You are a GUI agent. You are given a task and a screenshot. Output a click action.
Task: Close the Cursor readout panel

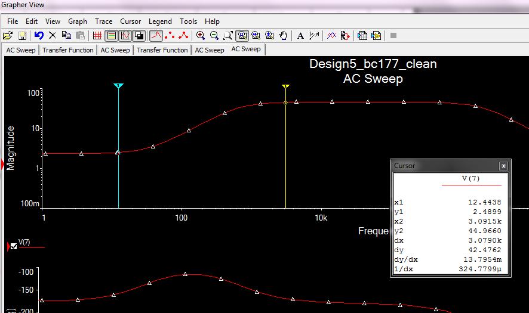503,166
